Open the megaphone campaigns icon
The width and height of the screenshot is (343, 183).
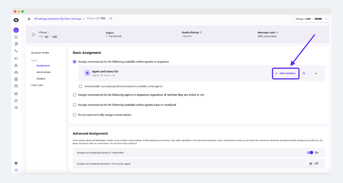(x=16, y=58)
